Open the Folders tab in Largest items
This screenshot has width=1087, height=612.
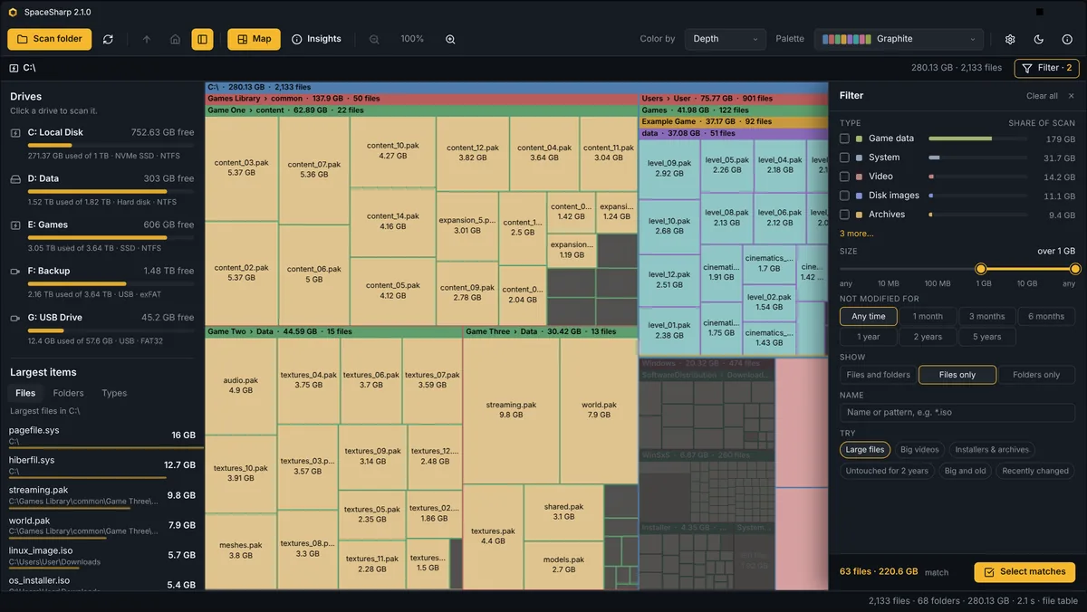[69, 393]
